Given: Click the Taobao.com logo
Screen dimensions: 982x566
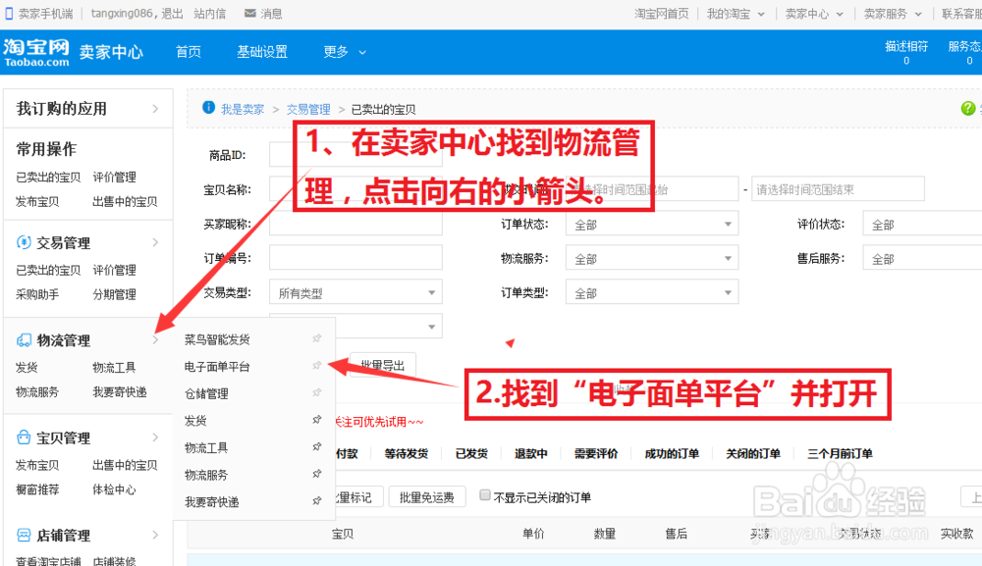Looking at the screenshot, I should [x=36, y=53].
